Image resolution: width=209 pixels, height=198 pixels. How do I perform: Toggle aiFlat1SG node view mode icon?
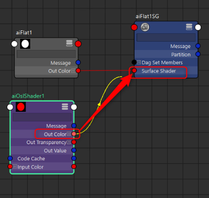click(189, 27)
